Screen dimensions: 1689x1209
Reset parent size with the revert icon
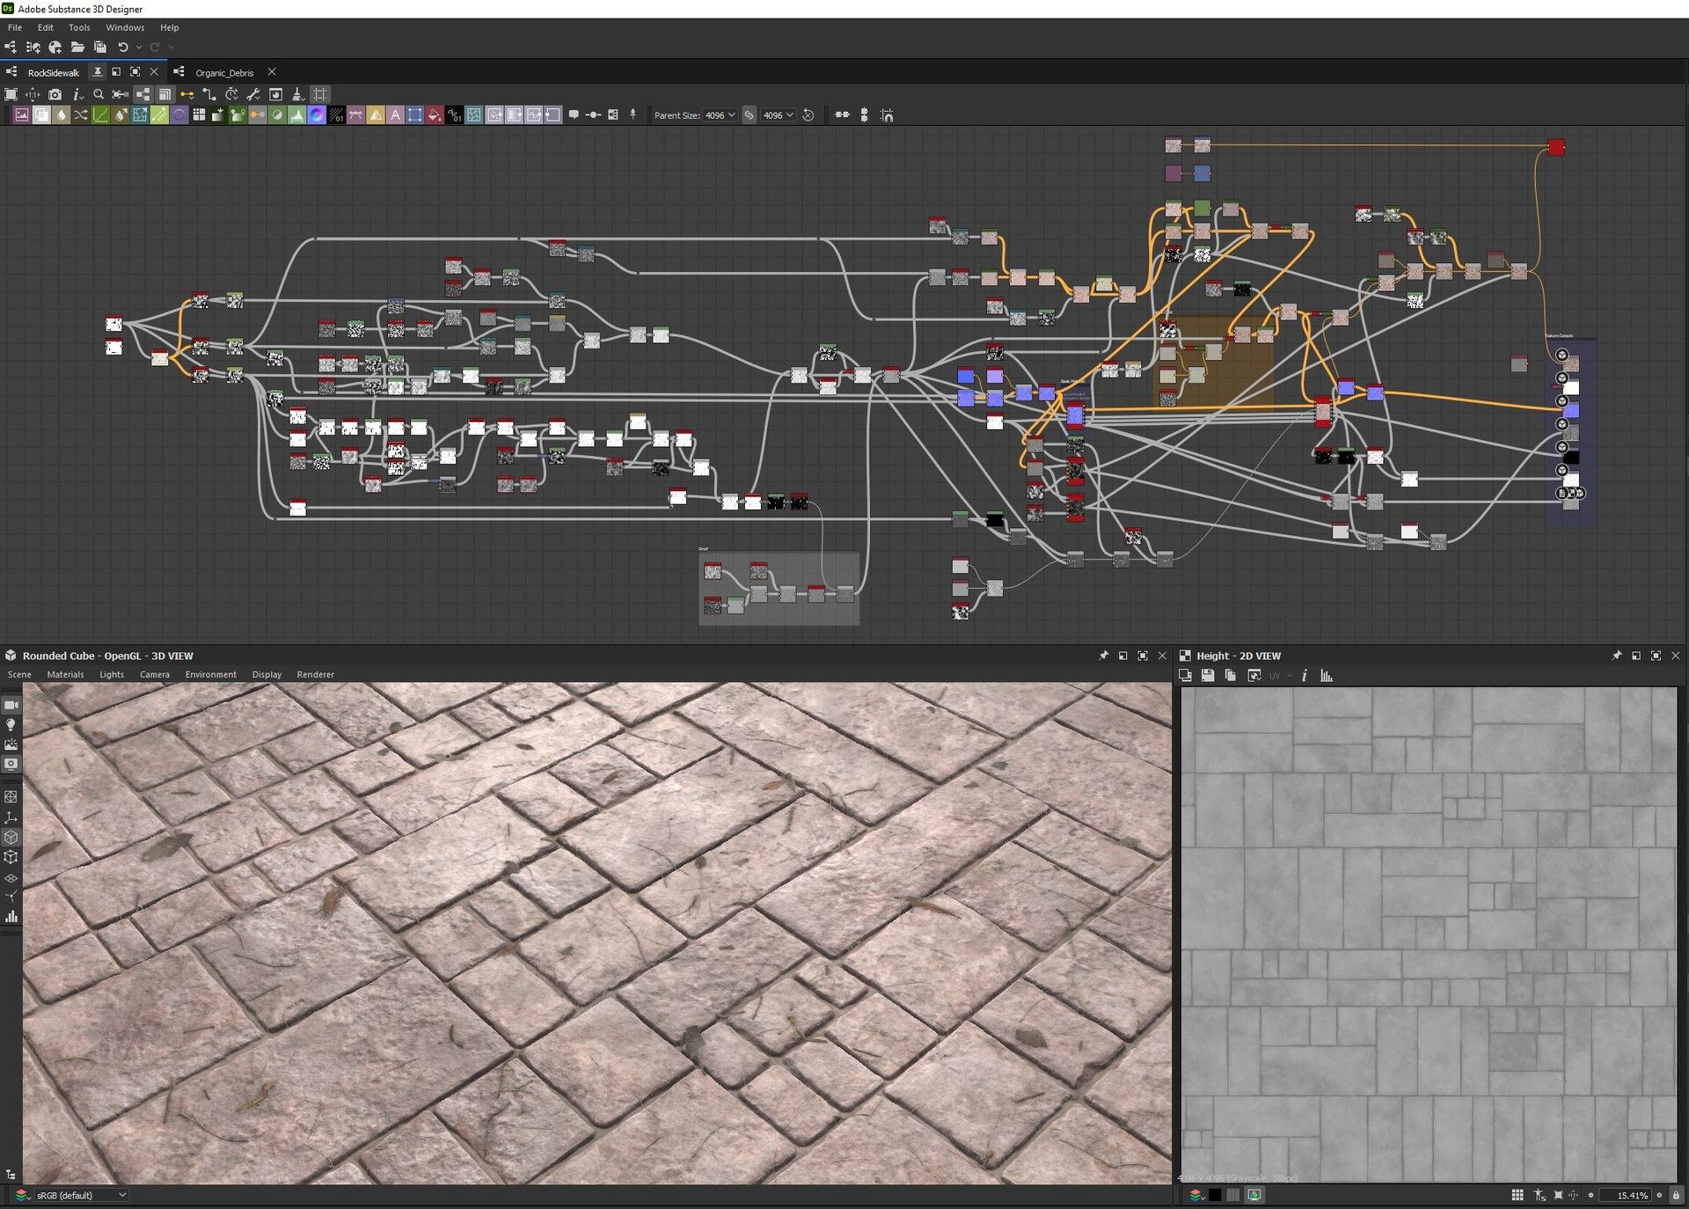click(808, 115)
